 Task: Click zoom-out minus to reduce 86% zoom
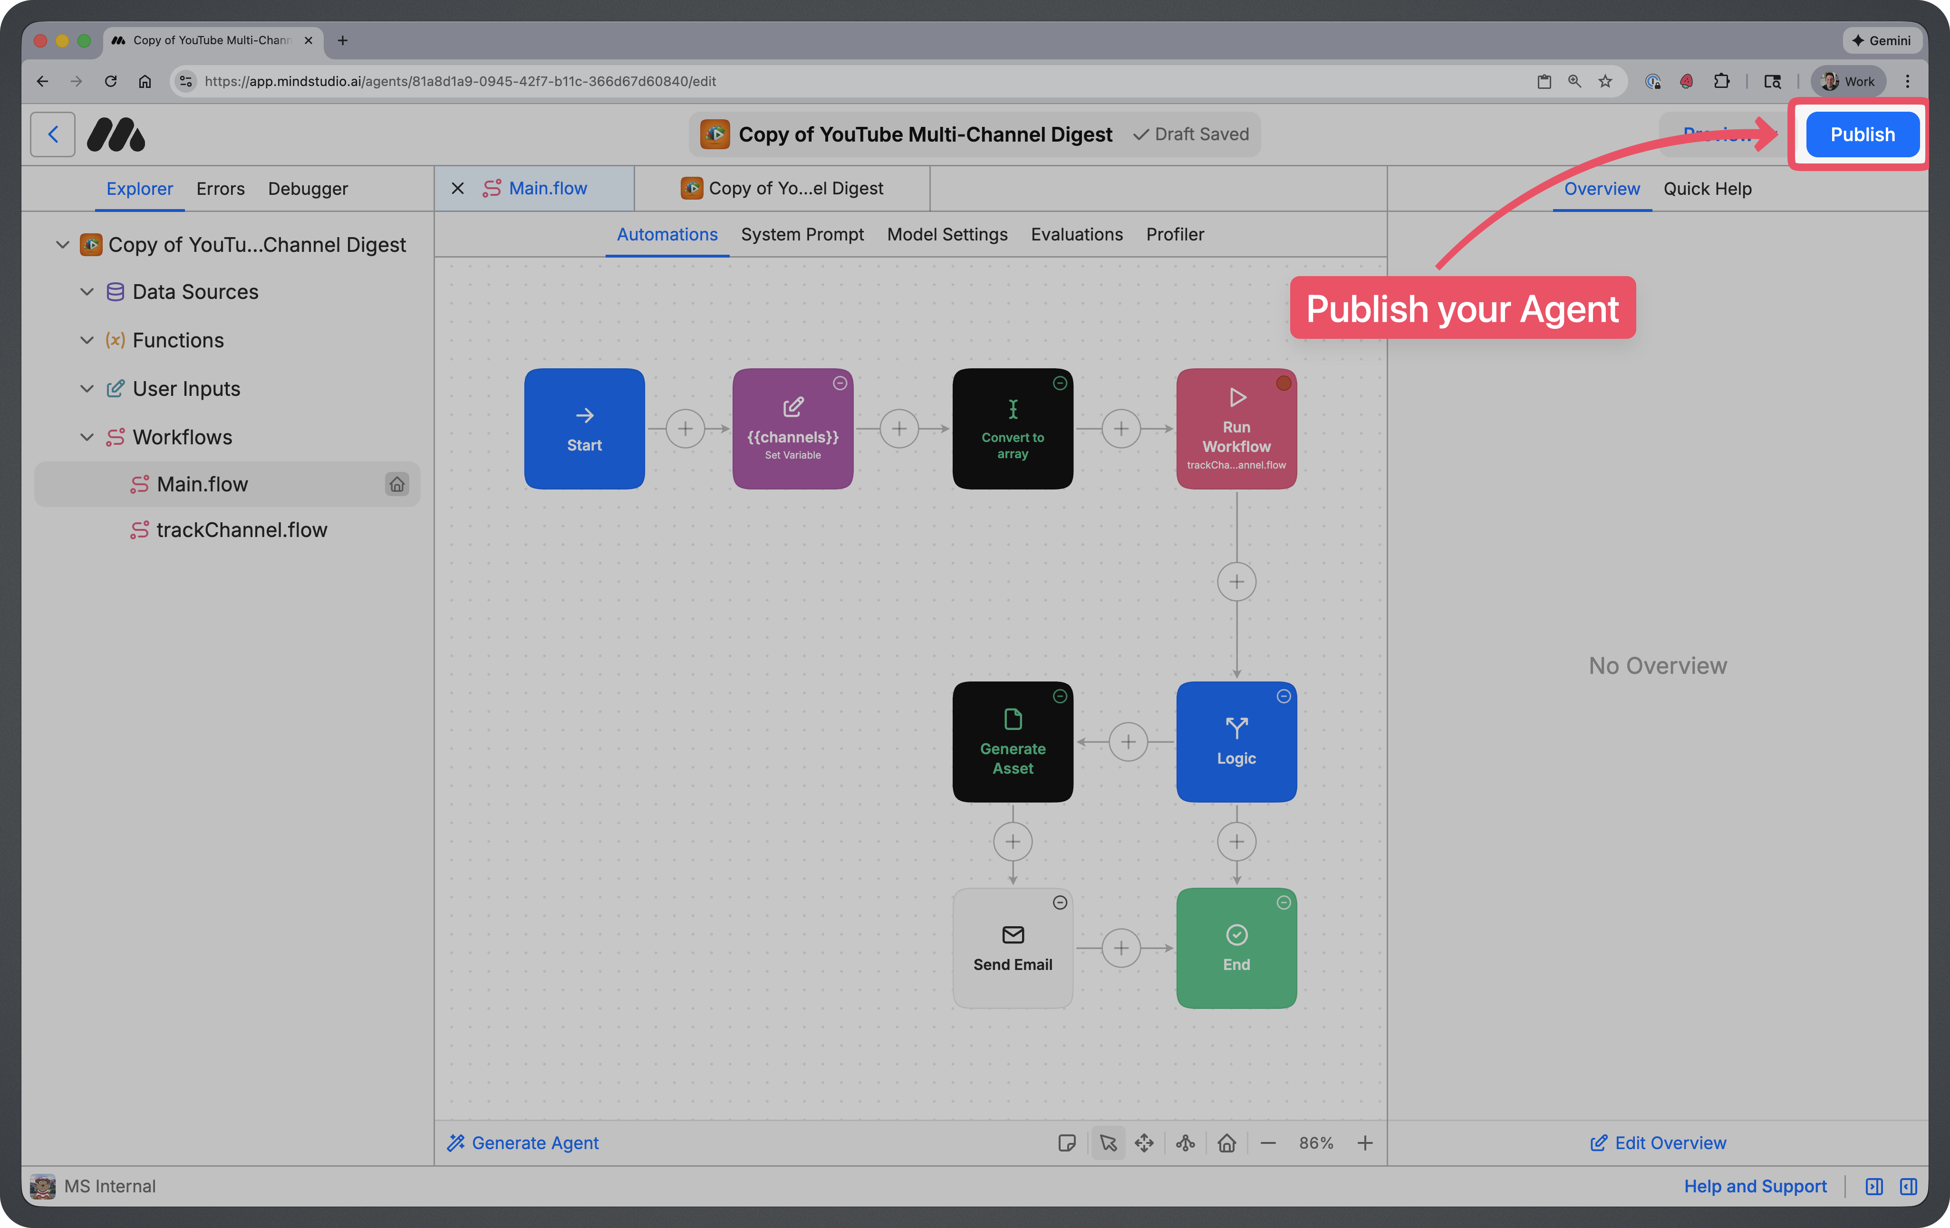tap(1268, 1143)
